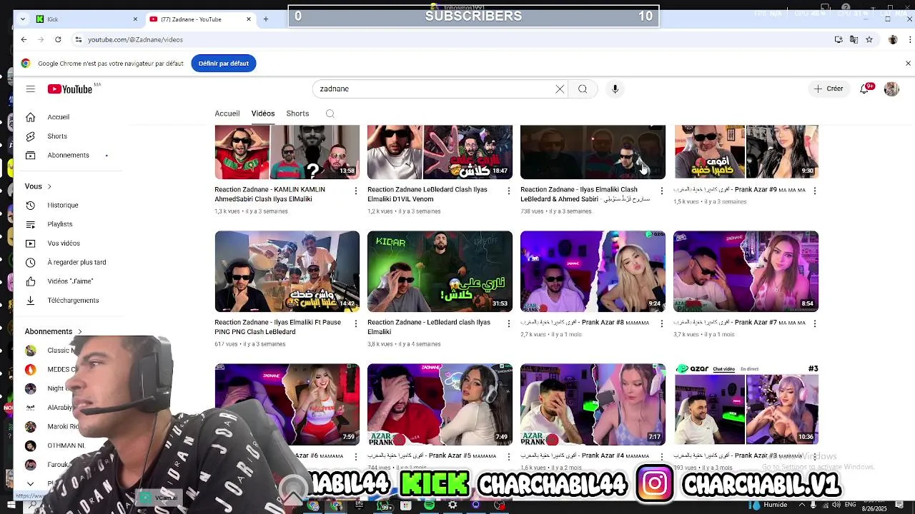Viewport: 915px width, 514px height.
Task: Open Prank Azar #9 thumbnail
Action: [x=746, y=152]
